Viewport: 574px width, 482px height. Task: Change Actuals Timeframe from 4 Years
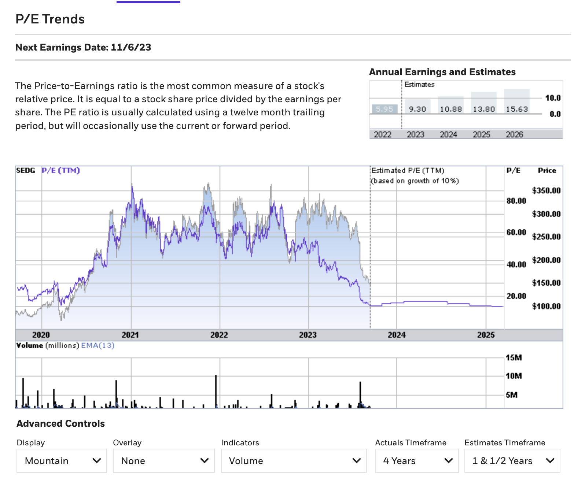(x=417, y=460)
